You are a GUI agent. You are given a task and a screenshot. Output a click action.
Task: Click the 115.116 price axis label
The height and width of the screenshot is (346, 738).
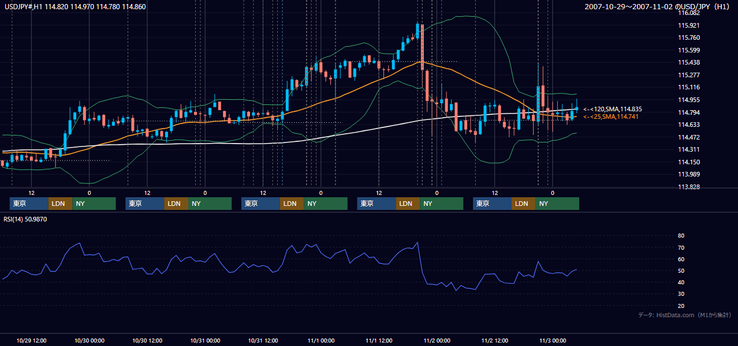689,88
